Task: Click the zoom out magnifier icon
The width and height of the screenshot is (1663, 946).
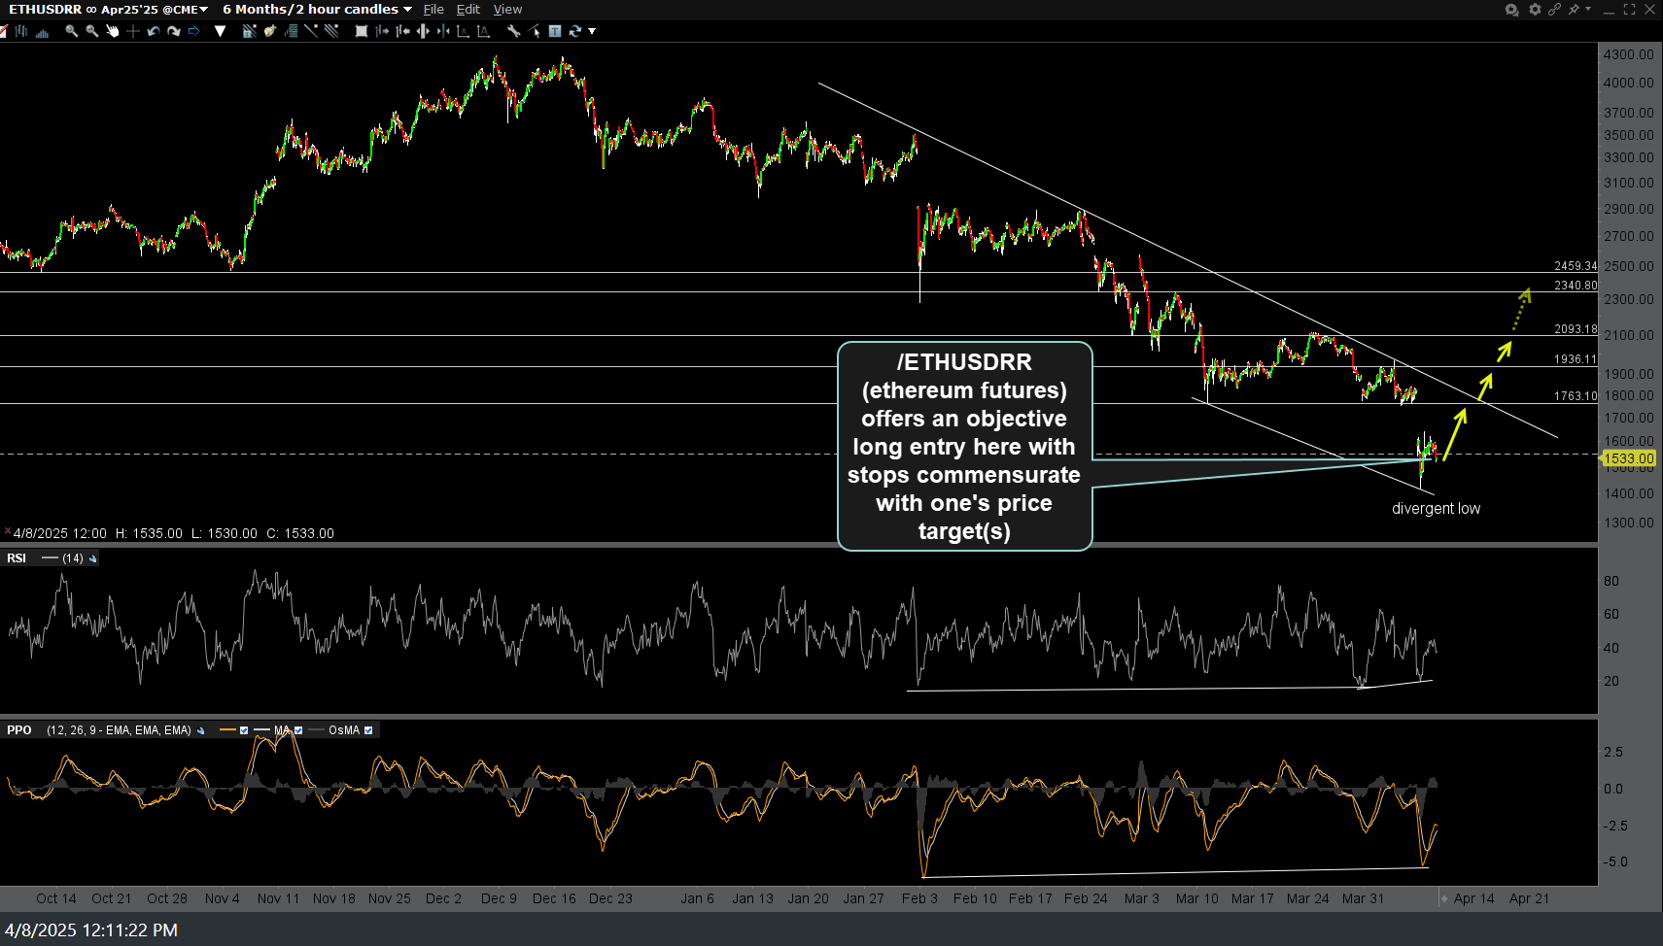Action: coord(91,31)
